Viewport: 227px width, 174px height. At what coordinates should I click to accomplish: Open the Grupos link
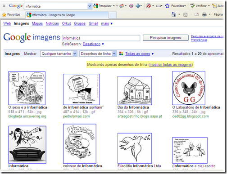coord(80,23)
